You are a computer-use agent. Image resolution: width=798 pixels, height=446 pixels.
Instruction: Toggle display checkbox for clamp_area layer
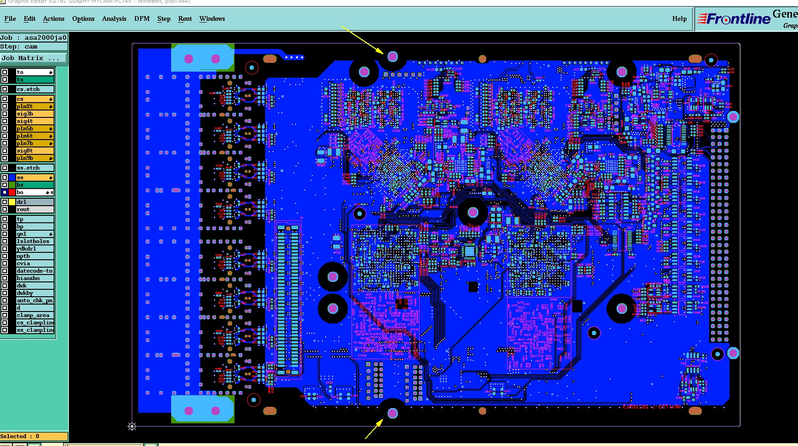pyautogui.click(x=5, y=315)
